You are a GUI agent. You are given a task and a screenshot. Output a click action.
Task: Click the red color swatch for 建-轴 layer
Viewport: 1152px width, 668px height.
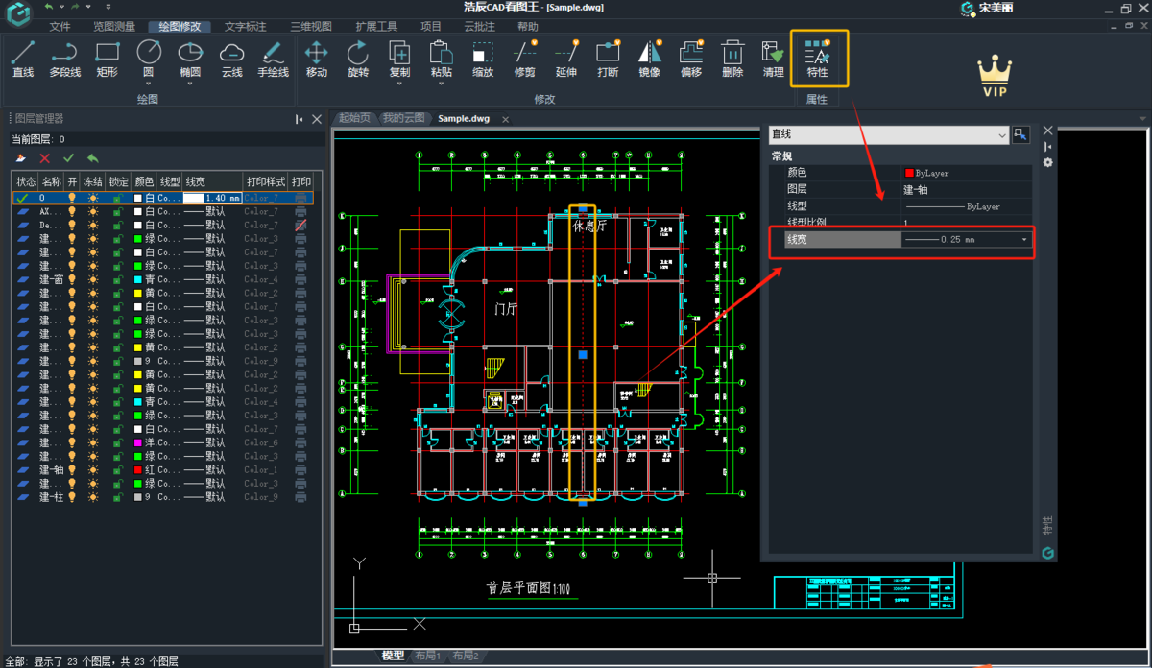coord(138,470)
